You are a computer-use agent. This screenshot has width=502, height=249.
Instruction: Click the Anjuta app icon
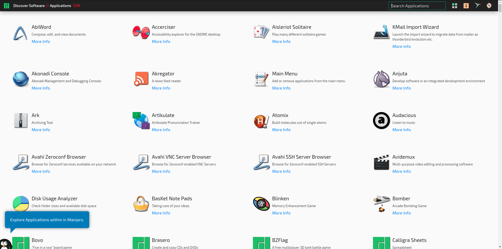381,79
